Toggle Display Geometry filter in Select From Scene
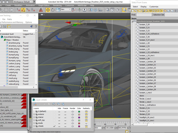The image size is (178, 133). click(133, 11)
